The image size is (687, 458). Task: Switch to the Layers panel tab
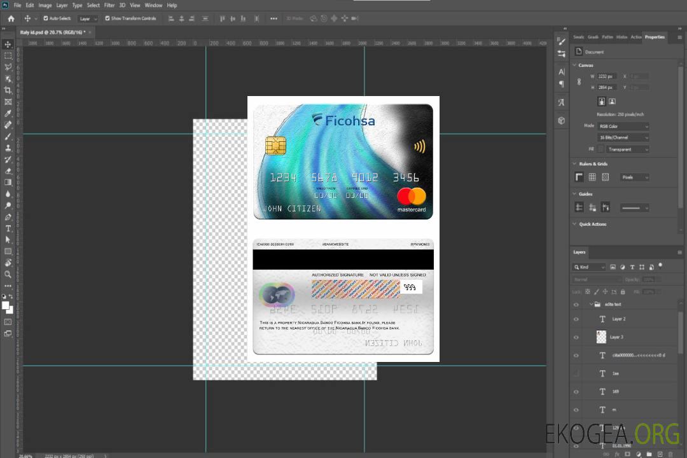click(x=579, y=253)
